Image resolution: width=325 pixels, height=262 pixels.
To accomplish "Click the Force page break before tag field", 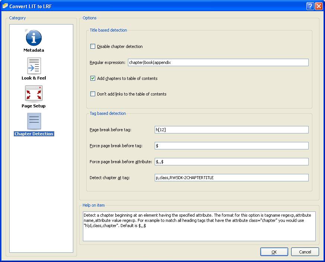I will (x=232, y=146).
